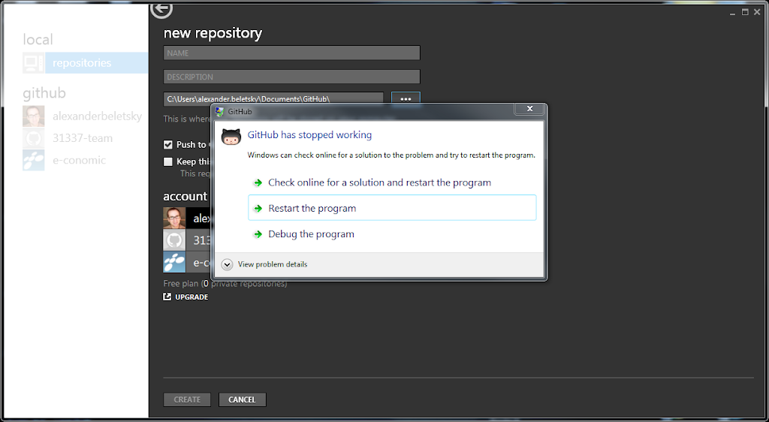
Task: Click the CANCEL button
Action: (243, 399)
